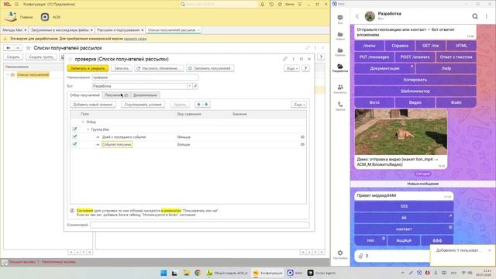Switch to Загруженные в мессенджеры файлы tab

coord(60,30)
